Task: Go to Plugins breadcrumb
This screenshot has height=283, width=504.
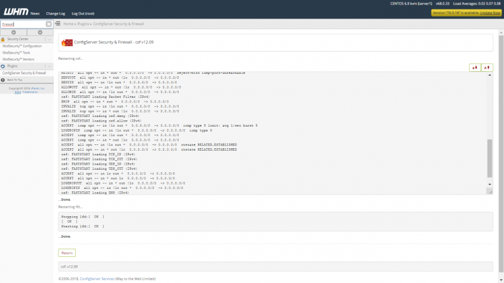Action: (83, 24)
